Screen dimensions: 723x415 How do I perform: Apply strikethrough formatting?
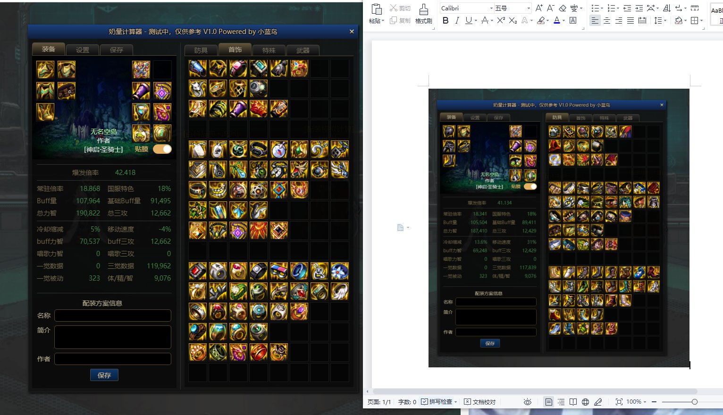(484, 20)
